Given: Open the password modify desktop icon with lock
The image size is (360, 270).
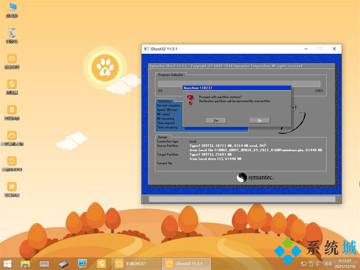Looking at the screenshot, I should (x=12, y=113).
